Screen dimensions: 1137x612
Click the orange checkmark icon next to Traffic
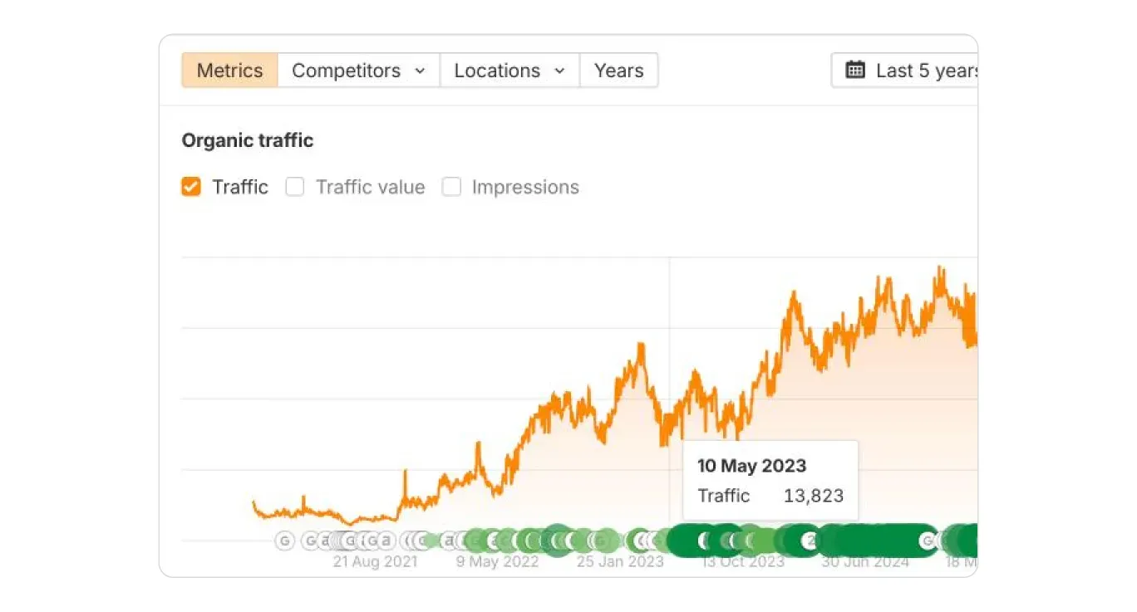click(x=191, y=187)
